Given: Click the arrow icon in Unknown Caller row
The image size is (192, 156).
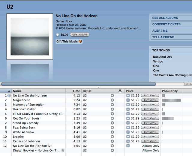Looking at the screenshot, I should pos(112,109).
